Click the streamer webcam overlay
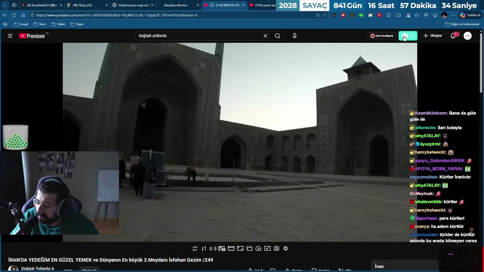Viewport: 484px width, 272px height. (x=59, y=193)
